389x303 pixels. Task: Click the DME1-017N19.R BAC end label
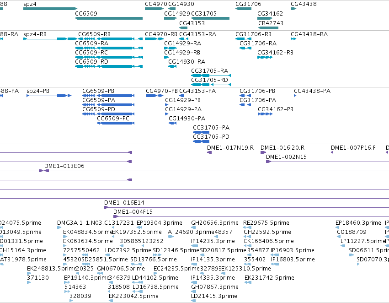click(230, 148)
